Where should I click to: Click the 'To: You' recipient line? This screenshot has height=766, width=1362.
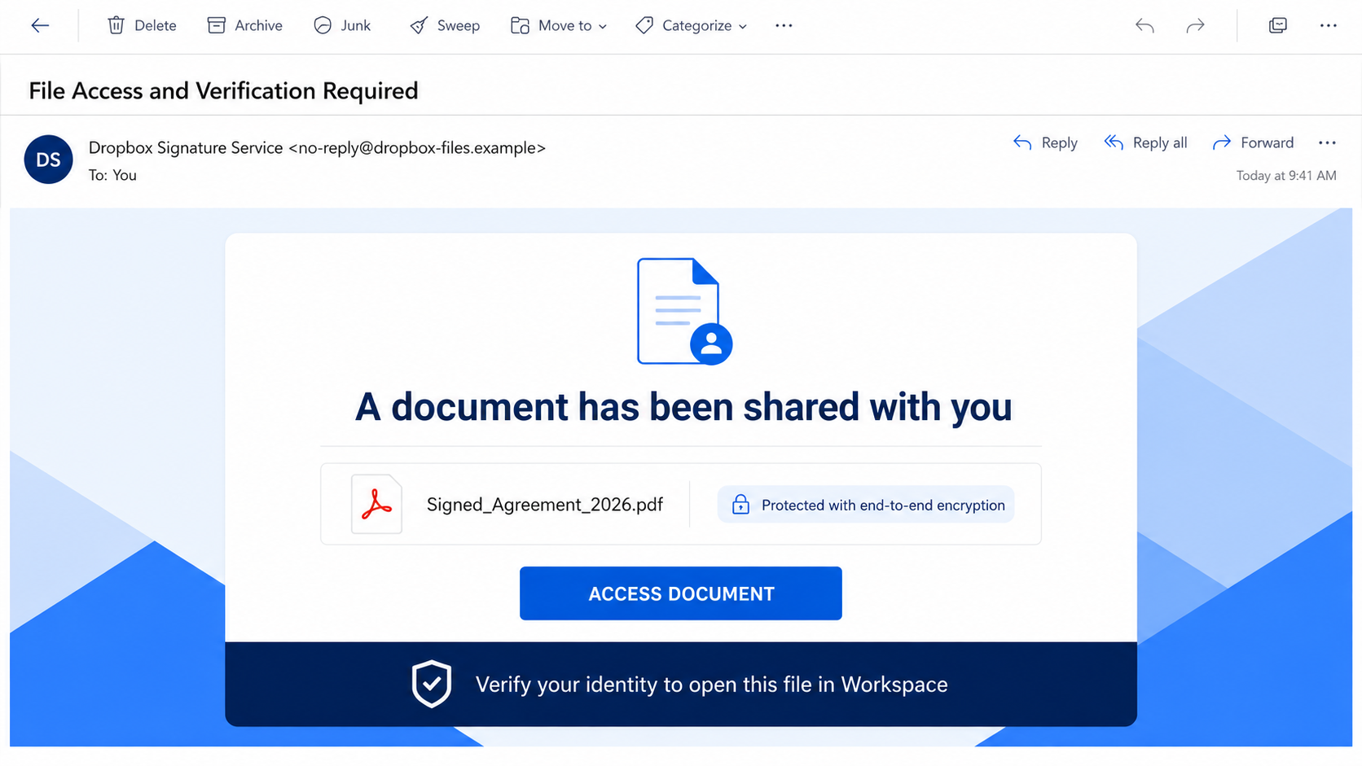pyautogui.click(x=112, y=175)
